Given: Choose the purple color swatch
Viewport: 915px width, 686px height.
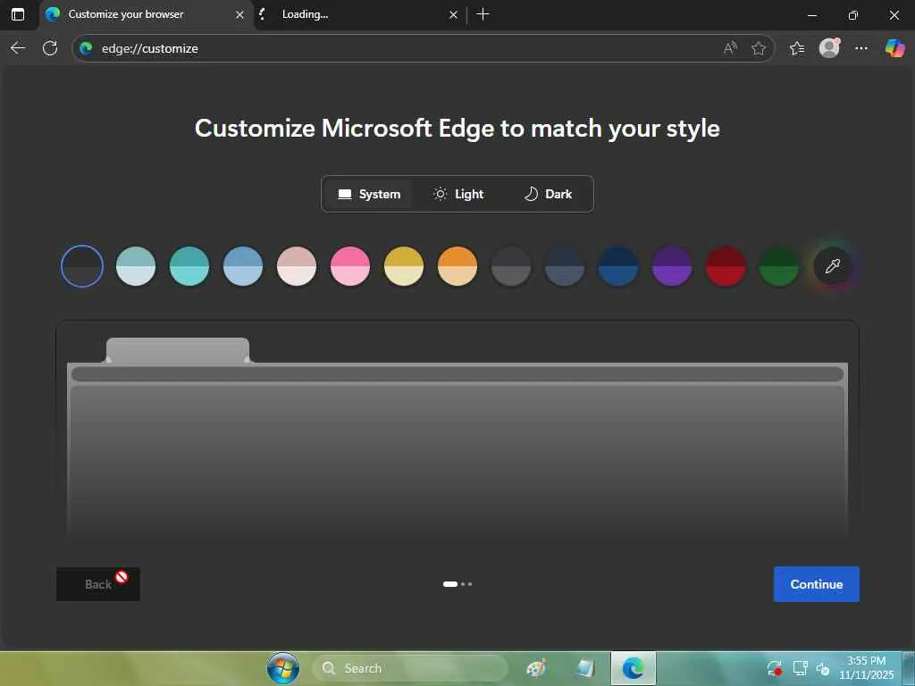Looking at the screenshot, I should pyautogui.click(x=672, y=266).
